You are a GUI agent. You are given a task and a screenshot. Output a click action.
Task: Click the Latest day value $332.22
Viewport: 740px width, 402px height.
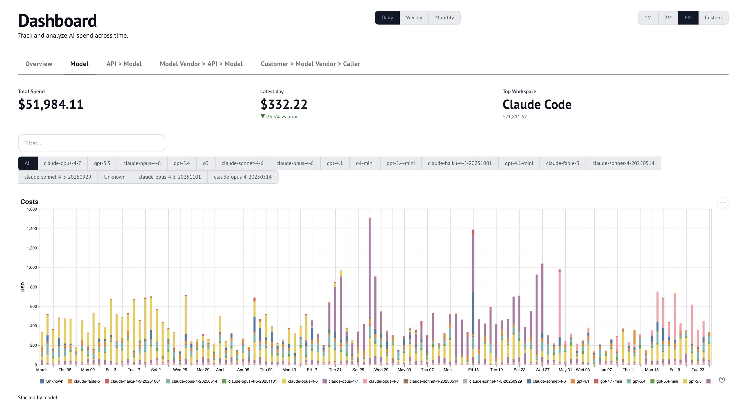coord(284,104)
